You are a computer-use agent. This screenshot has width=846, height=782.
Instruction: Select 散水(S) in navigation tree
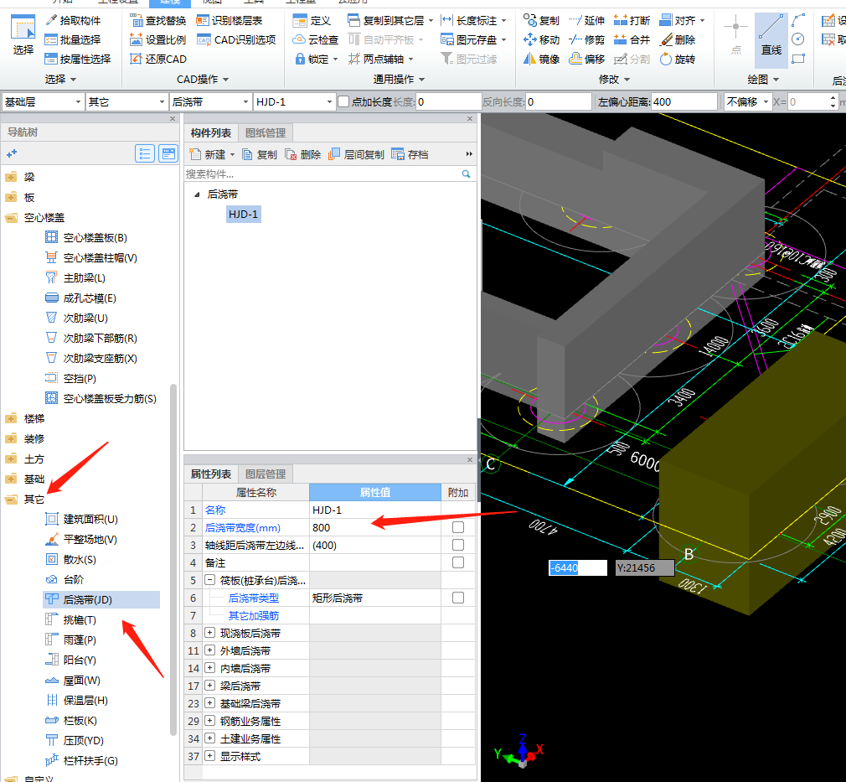click(x=70, y=560)
